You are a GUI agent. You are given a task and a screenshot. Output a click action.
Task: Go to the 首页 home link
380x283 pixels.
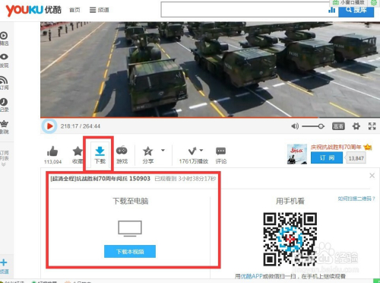(74, 10)
